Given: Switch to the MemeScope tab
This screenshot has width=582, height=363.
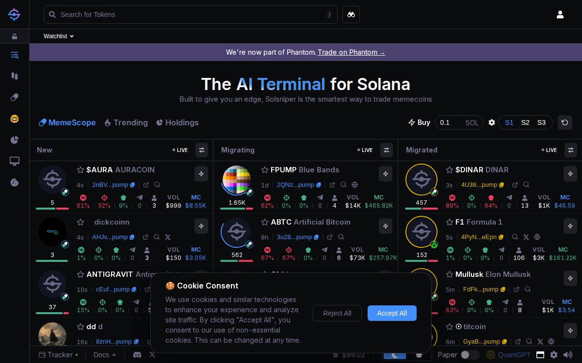Looking at the screenshot, I should point(67,122).
